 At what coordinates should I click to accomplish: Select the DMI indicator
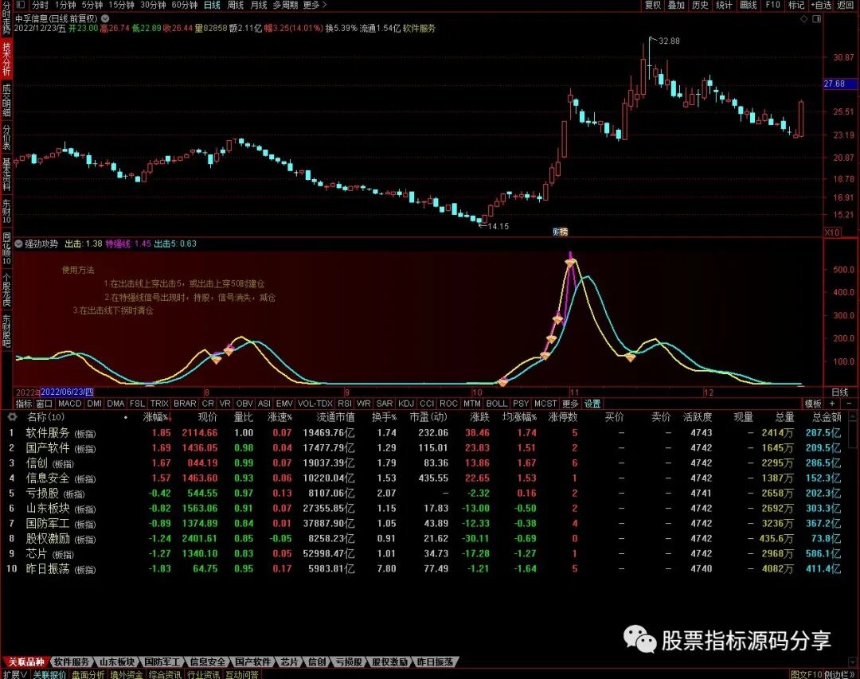pyautogui.click(x=94, y=404)
